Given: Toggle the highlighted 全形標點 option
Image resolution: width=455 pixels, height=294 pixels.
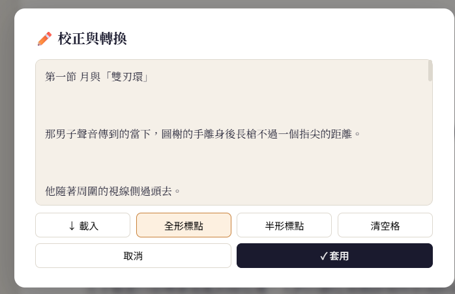Looking at the screenshot, I should [184, 225].
